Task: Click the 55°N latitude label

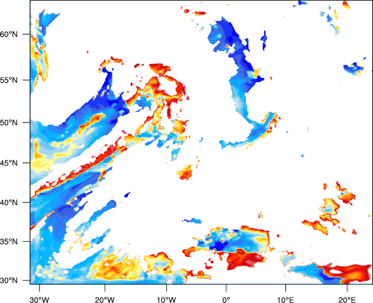Action: (x=9, y=80)
